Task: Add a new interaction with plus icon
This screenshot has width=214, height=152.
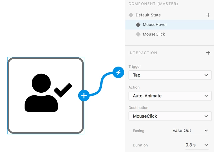Action: click(x=208, y=53)
